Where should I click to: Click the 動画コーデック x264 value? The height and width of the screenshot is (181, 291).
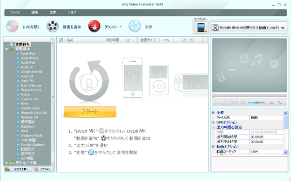[266, 151]
